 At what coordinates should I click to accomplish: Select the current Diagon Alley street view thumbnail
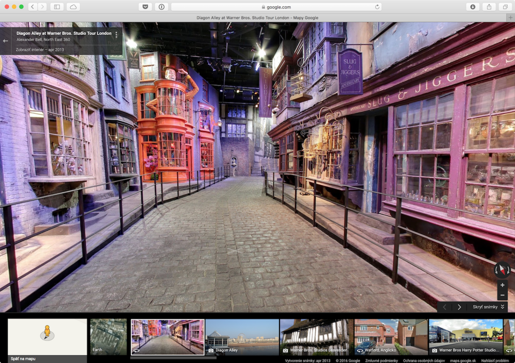click(x=168, y=337)
